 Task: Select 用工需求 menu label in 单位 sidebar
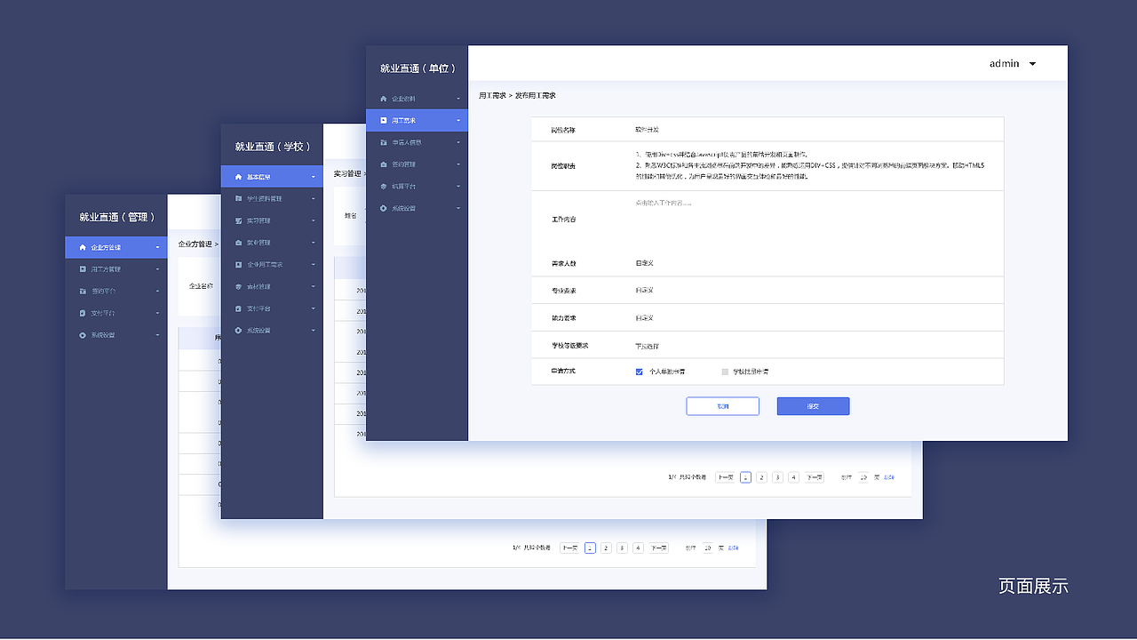(x=403, y=120)
